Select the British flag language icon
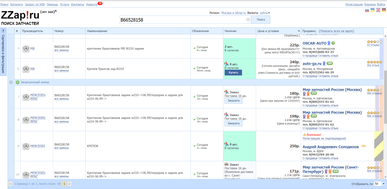The height and width of the screenshot is (189, 387). point(378,10)
